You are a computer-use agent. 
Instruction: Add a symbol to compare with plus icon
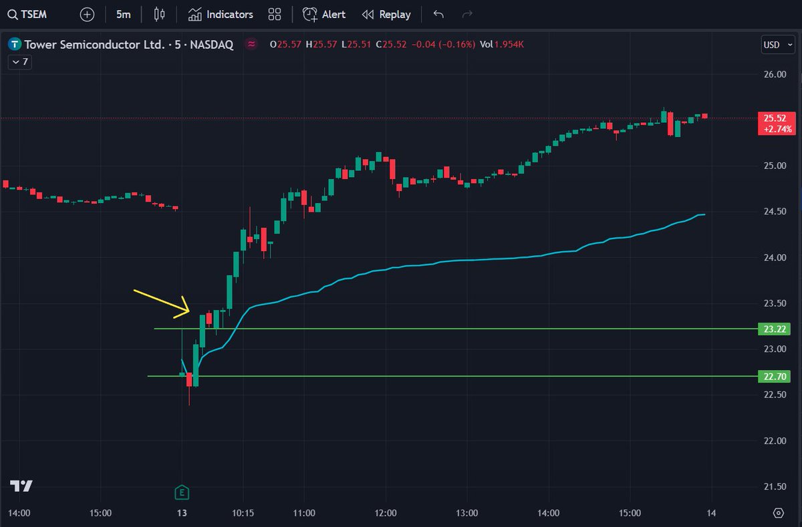click(x=87, y=14)
